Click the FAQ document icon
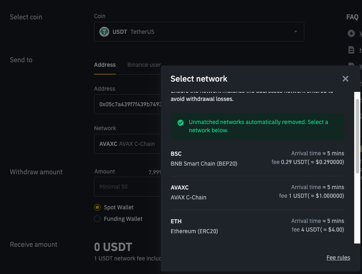This screenshot has height=274, width=362. 351,50
